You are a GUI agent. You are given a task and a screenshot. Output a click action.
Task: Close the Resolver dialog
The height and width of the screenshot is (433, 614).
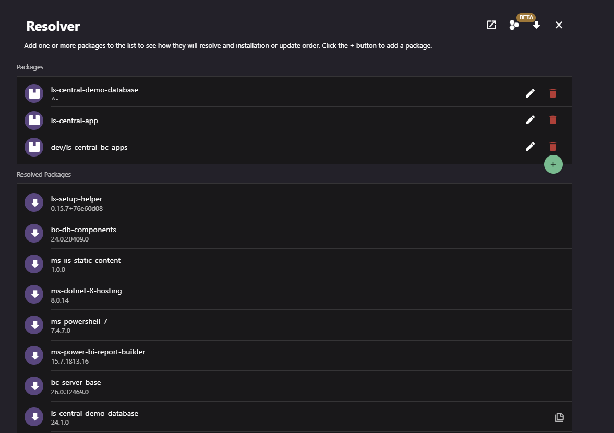pyautogui.click(x=559, y=25)
